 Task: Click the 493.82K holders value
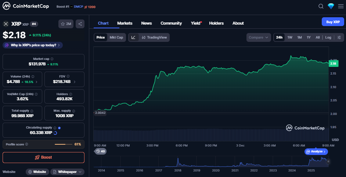64,99
